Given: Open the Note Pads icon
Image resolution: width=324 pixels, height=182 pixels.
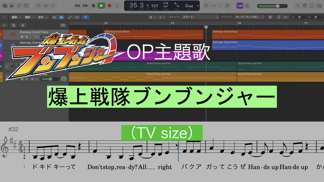Looking at the screenshot, I should [305, 6].
